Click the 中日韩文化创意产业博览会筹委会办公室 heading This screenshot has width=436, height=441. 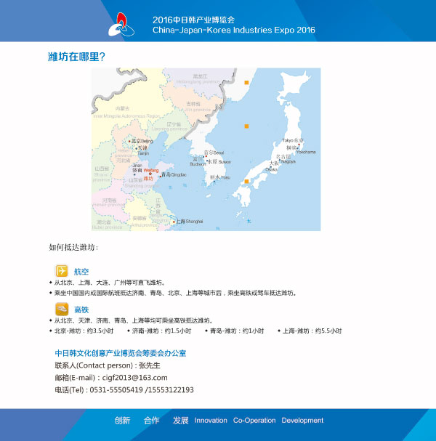click(120, 353)
